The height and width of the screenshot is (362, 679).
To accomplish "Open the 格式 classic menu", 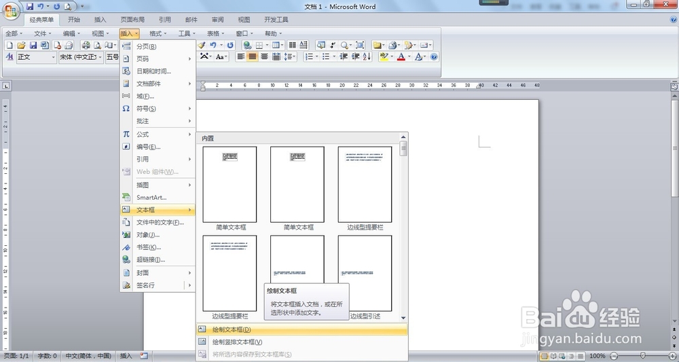I will (x=158, y=33).
